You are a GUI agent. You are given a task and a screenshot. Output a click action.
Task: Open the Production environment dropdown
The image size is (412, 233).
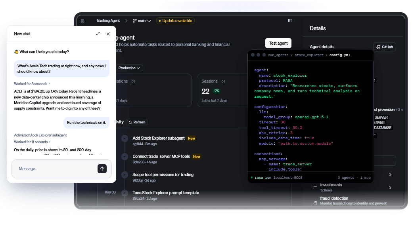[130, 68]
